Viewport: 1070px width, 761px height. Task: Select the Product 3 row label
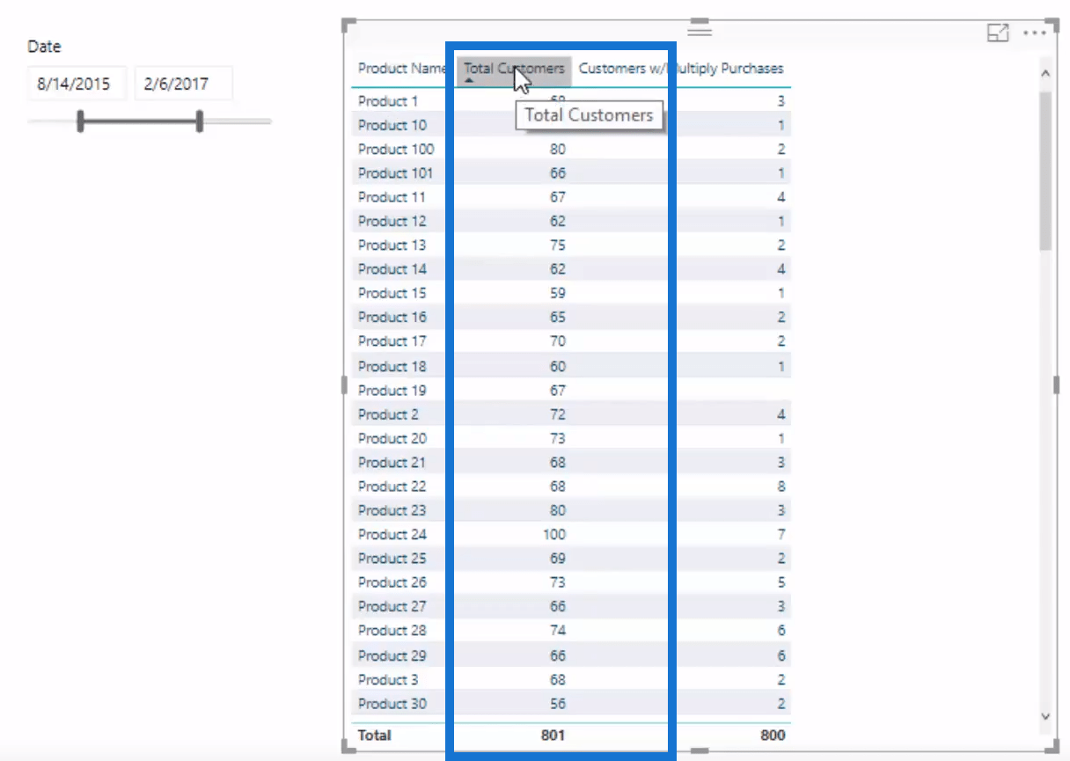coord(388,680)
